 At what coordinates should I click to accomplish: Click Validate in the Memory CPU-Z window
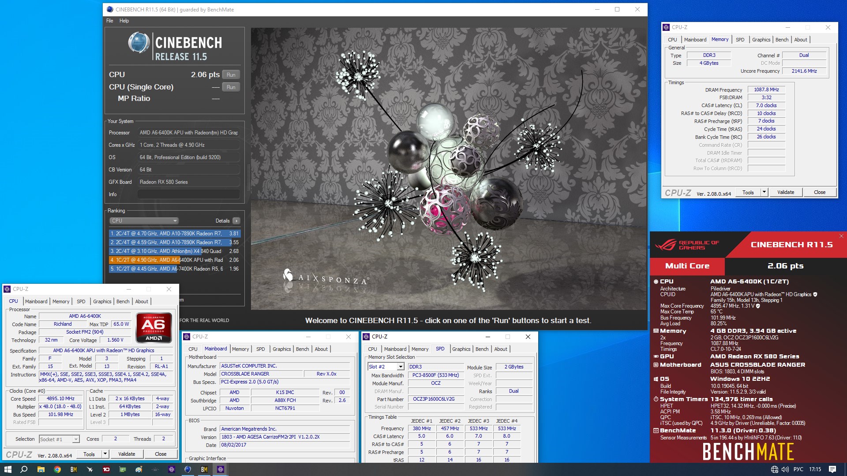click(786, 192)
